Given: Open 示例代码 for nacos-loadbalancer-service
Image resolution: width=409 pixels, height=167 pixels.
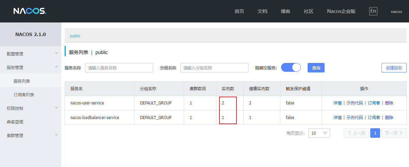Looking at the screenshot, I should click(355, 118).
